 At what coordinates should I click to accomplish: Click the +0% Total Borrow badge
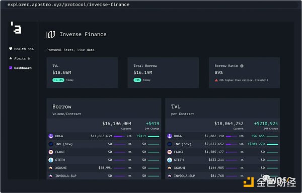pos(137,80)
